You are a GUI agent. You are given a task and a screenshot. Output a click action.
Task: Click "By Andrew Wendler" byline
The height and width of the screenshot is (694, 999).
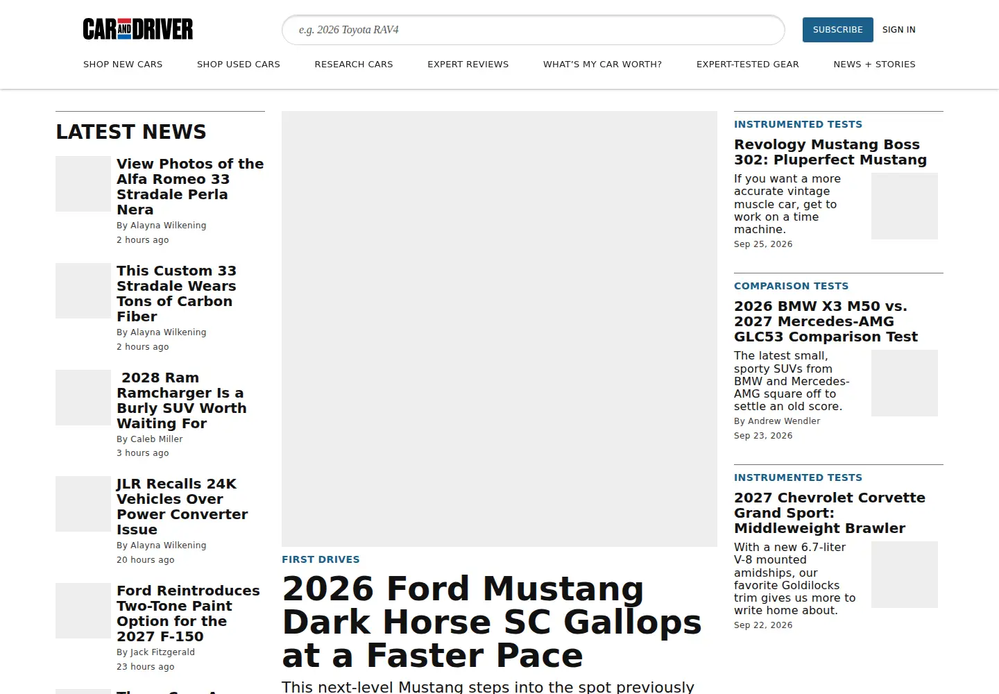[x=777, y=421]
